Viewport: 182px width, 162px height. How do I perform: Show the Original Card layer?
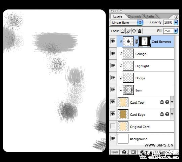tap(113, 126)
